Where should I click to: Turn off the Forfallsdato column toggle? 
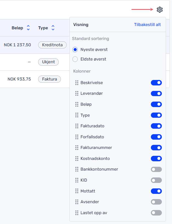(x=156, y=137)
